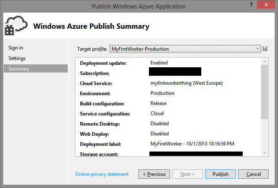Screen dimensions: 278x188
Task: Click the summary scrollbar up arrow
Action: click(x=265, y=62)
